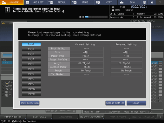Click the Fine reserved paper type value

point(127,56)
